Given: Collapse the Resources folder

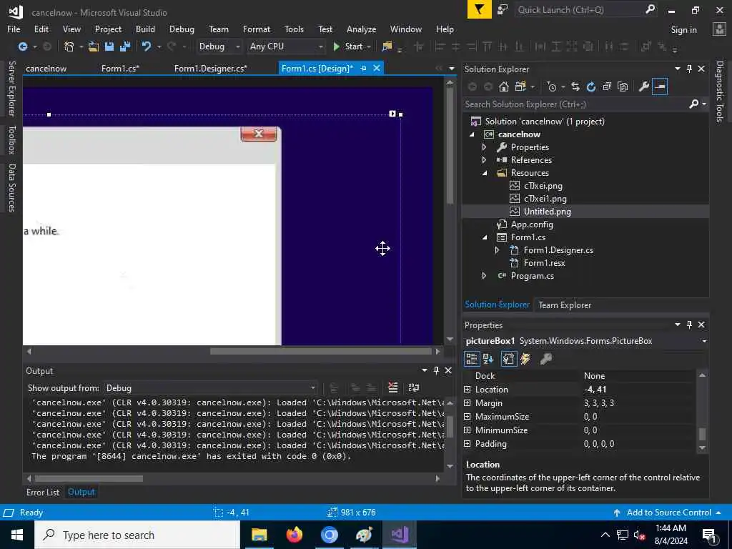Looking at the screenshot, I should point(484,173).
